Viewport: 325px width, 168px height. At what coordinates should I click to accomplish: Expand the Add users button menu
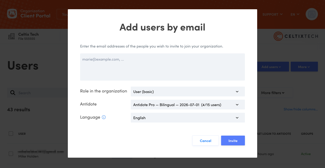[273, 67]
